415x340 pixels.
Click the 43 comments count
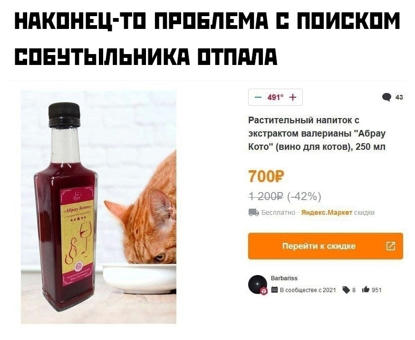[399, 97]
